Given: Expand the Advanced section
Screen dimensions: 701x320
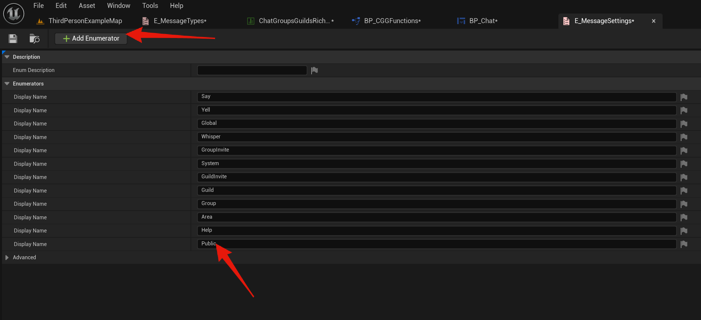Looking at the screenshot, I should (7, 257).
